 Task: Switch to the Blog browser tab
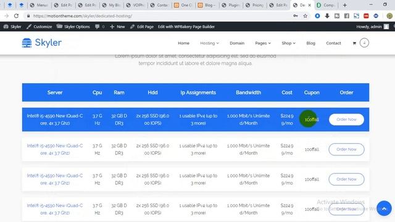pyautogui.click(x=207, y=5)
